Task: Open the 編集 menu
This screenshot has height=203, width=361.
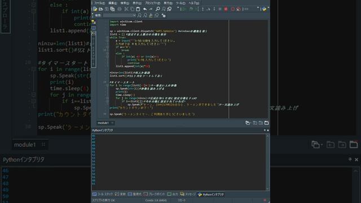Action: [x=113, y=3]
